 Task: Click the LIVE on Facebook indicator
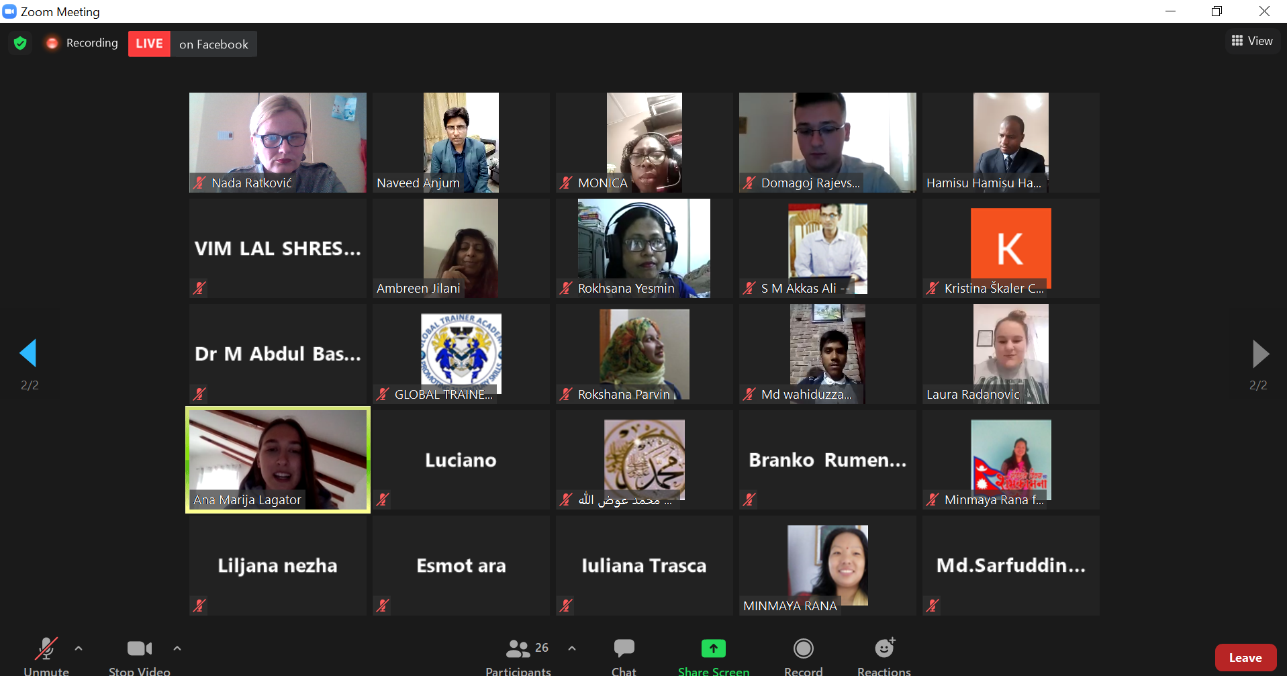(193, 44)
